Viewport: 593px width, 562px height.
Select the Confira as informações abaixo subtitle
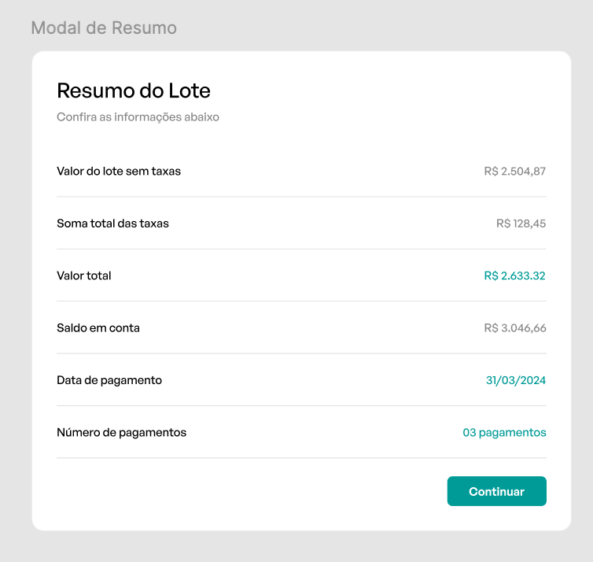click(138, 117)
